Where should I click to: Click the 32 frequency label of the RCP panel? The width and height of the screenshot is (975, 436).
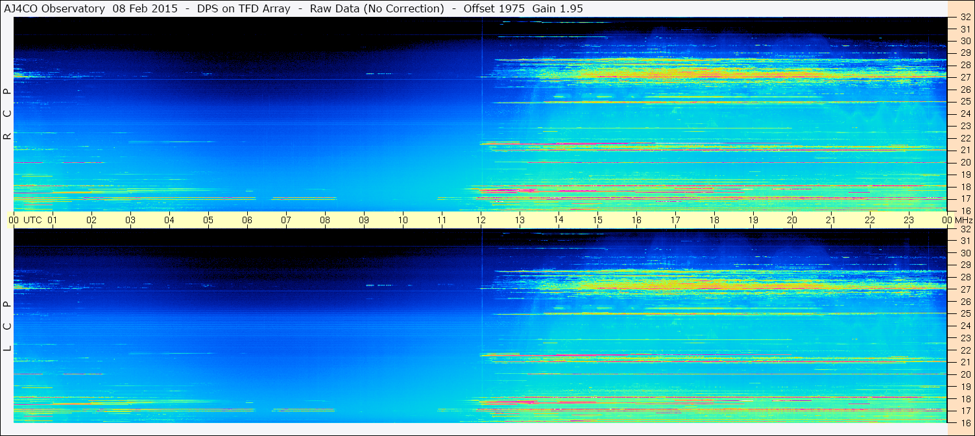pyautogui.click(x=965, y=18)
